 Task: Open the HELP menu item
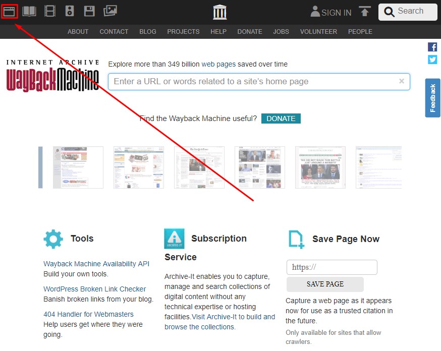[218, 31]
